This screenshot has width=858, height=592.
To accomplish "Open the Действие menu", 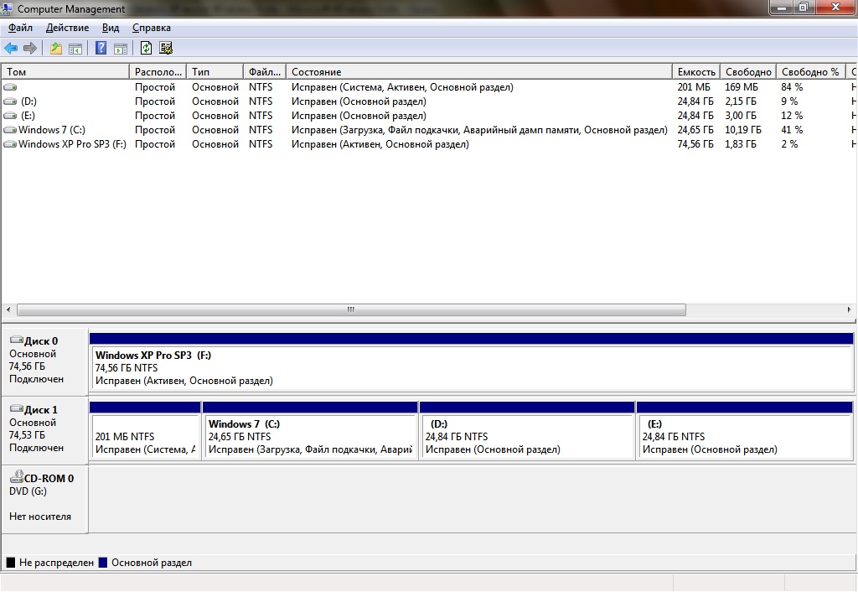I will point(67,28).
